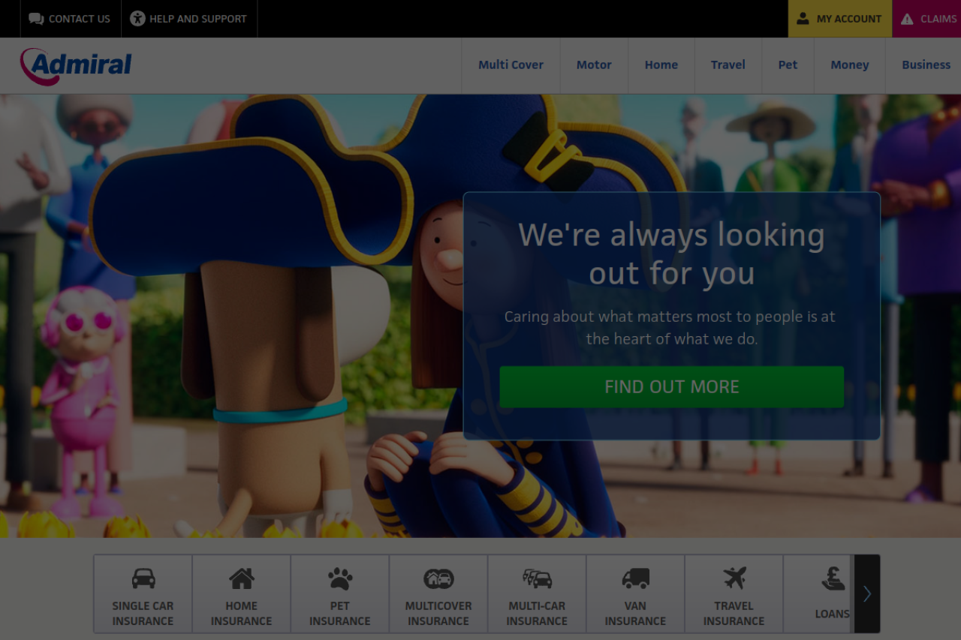Select the Single Car Insurance car icon
Screen dimensions: 961x640
(143, 578)
